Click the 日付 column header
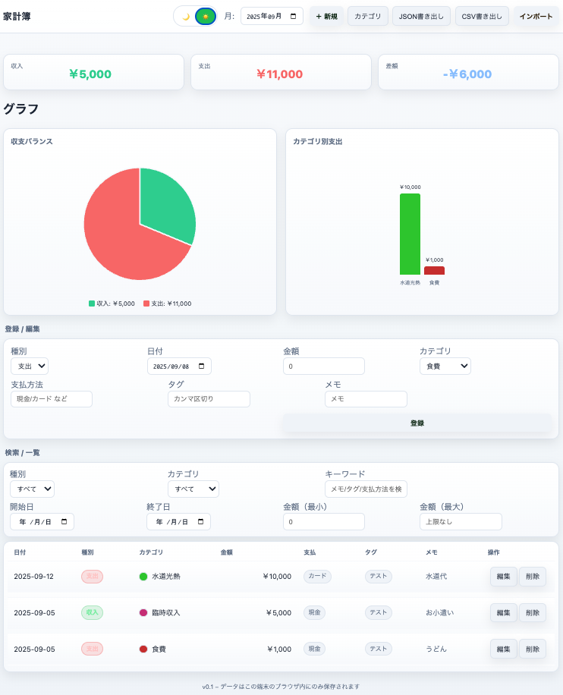563x695 pixels. point(20,552)
